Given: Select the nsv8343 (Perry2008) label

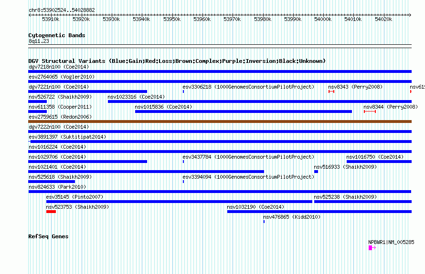Looking at the screenshot, I should [x=355, y=87].
